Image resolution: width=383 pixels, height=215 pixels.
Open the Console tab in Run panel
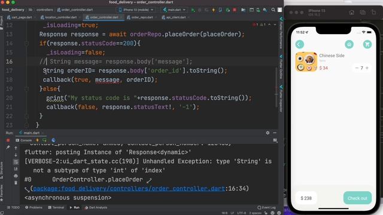24,140
